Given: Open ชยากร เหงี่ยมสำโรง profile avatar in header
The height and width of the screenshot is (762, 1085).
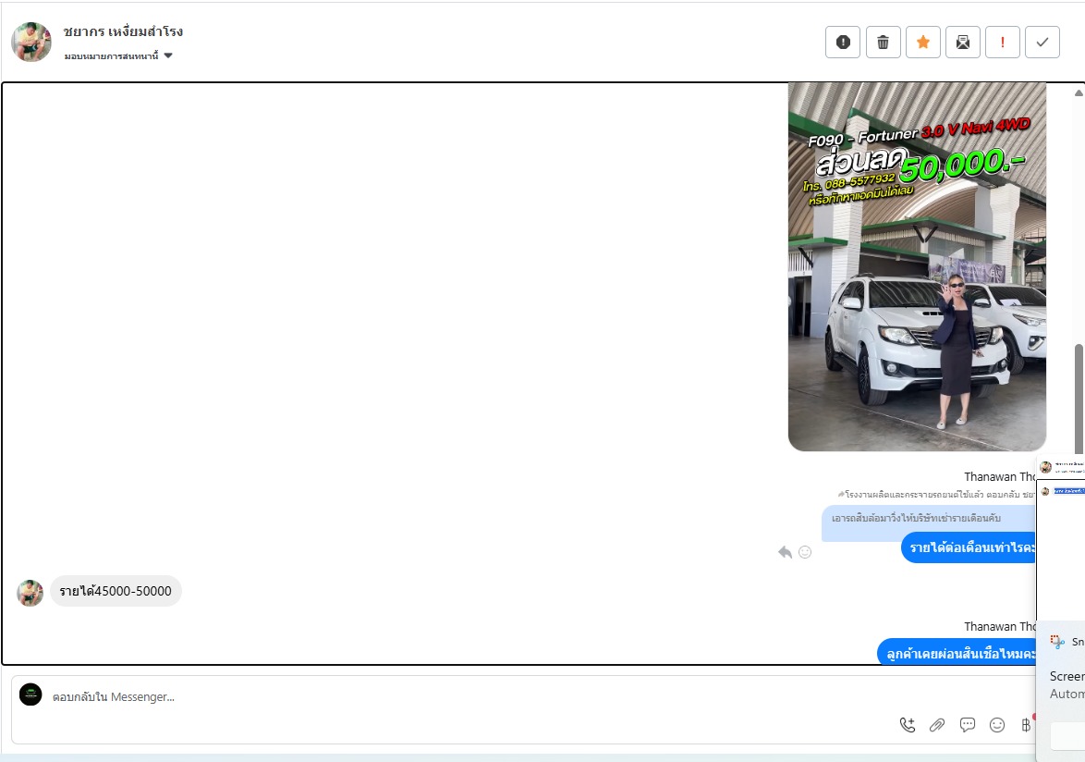Looking at the screenshot, I should coord(31,42).
